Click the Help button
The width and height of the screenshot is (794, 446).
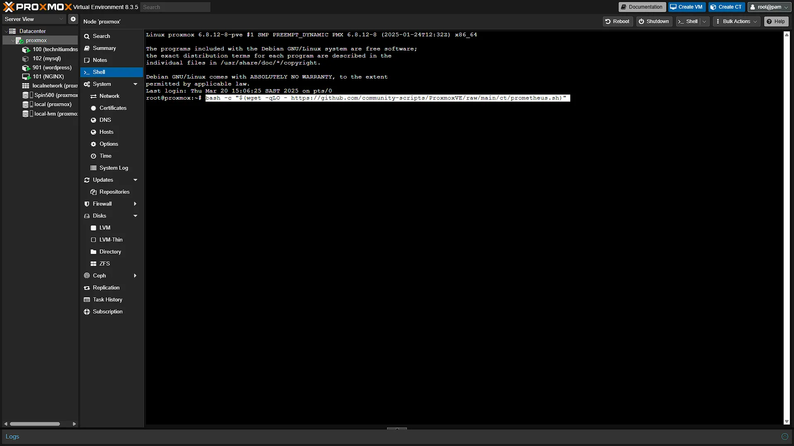point(776,21)
